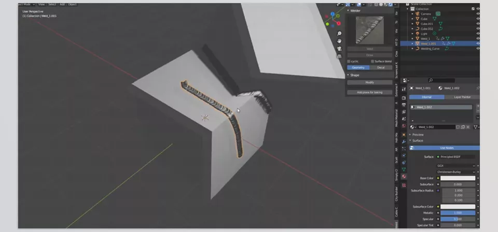Click the zoom magnifier icon in viewport

pos(339,33)
